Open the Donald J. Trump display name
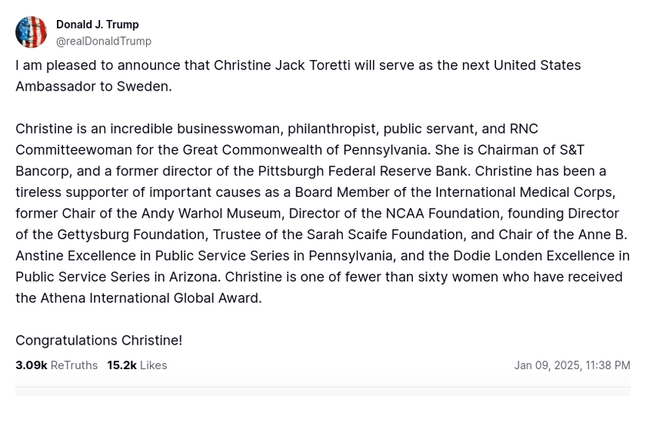This screenshot has width=646, height=433. pyautogui.click(x=97, y=25)
